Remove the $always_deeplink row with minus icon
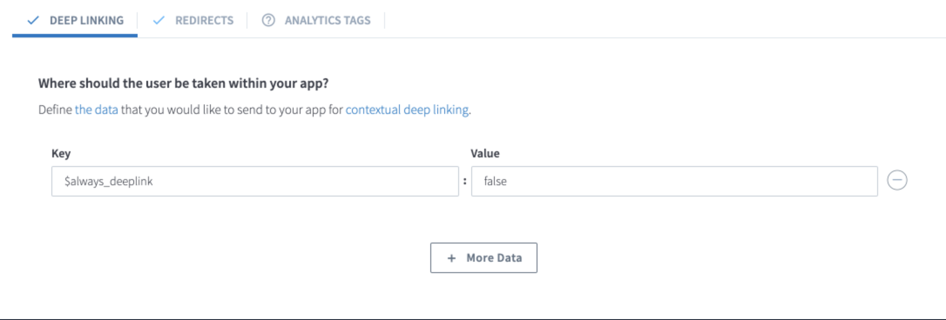This screenshot has height=320, width=946. pyautogui.click(x=897, y=180)
